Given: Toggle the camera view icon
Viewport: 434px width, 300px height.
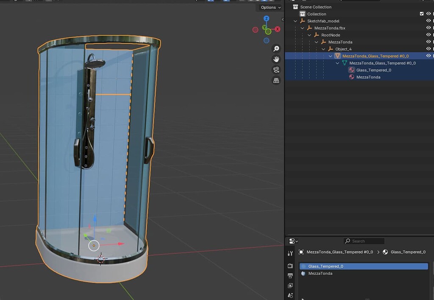Looking at the screenshot, I should point(276,69).
